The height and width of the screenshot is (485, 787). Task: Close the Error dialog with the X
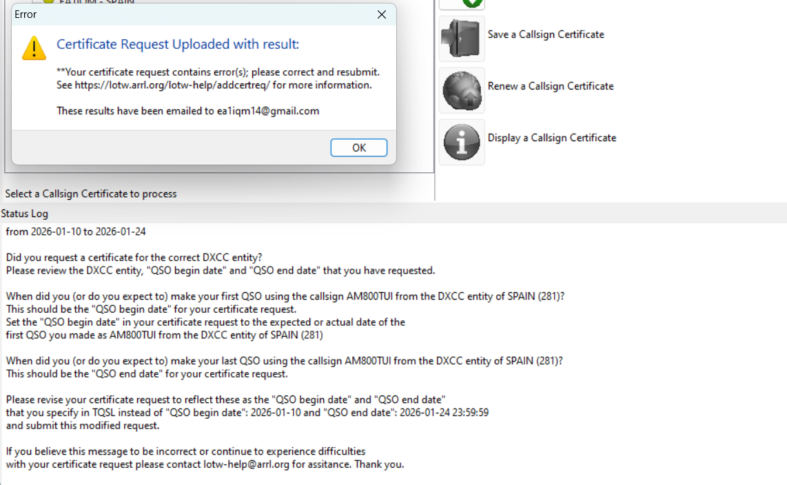pos(381,14)
